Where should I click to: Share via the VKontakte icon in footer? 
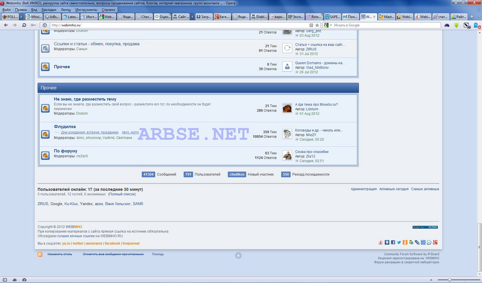click(x=387, y=242)
